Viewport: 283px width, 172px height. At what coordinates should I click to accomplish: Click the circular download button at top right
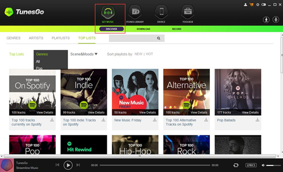tap(266, 20)
